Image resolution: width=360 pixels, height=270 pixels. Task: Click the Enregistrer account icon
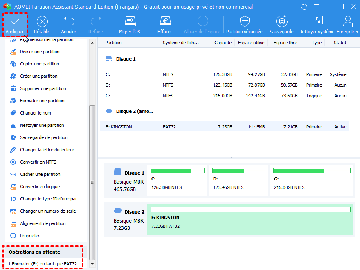click(348, 22)
